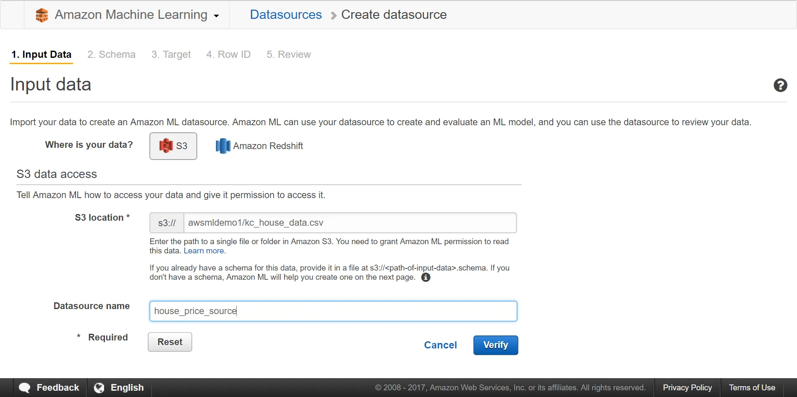Click the Amazon Machine Learning cube logo
Screen dimensions: 797x397
click(x=42, y=15)
